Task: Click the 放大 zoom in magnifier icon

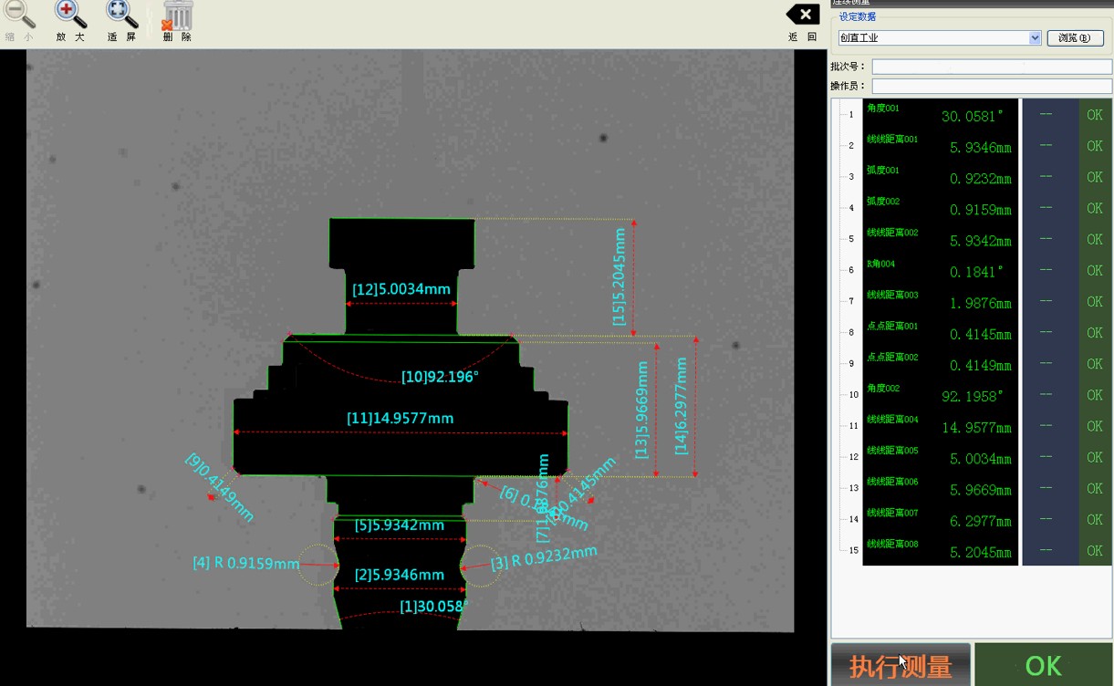Action: (70, 16)
